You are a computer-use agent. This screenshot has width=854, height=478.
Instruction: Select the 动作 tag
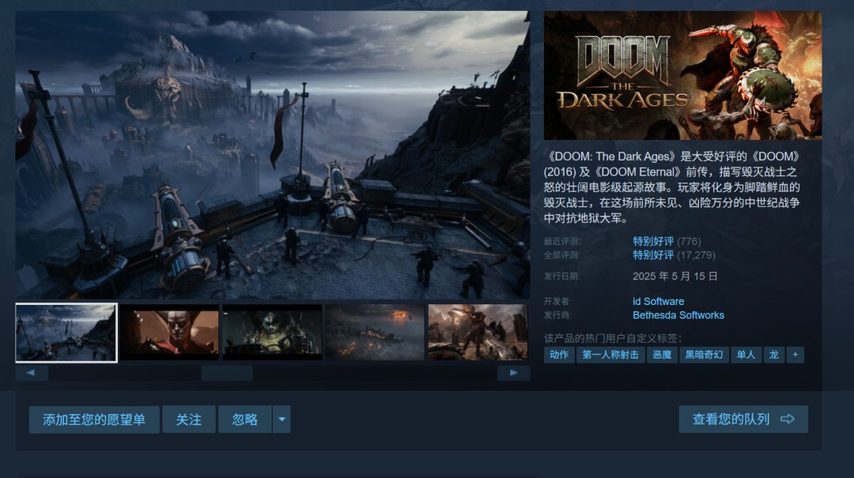click(559, 355)
